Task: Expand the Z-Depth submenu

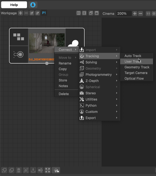Action: (x=100, y=81)
